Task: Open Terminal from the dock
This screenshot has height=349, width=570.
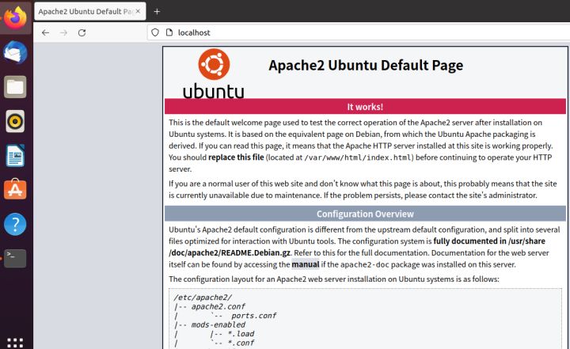Action: tap(15, 258)
